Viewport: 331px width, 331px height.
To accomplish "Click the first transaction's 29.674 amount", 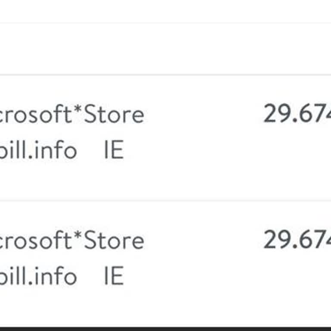I will coord(297,115).
